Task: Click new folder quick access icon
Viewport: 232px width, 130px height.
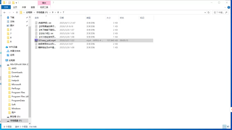Action: point(13,3)
